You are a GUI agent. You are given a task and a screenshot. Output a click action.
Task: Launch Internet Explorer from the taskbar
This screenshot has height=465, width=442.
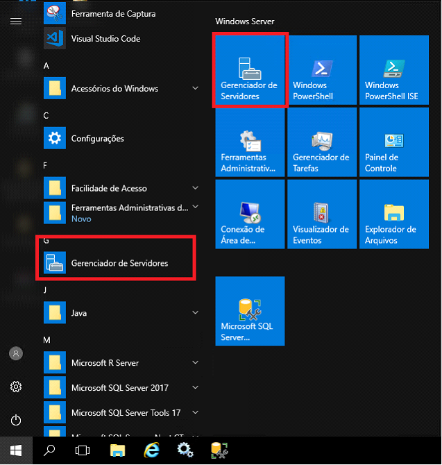point(152,450)
